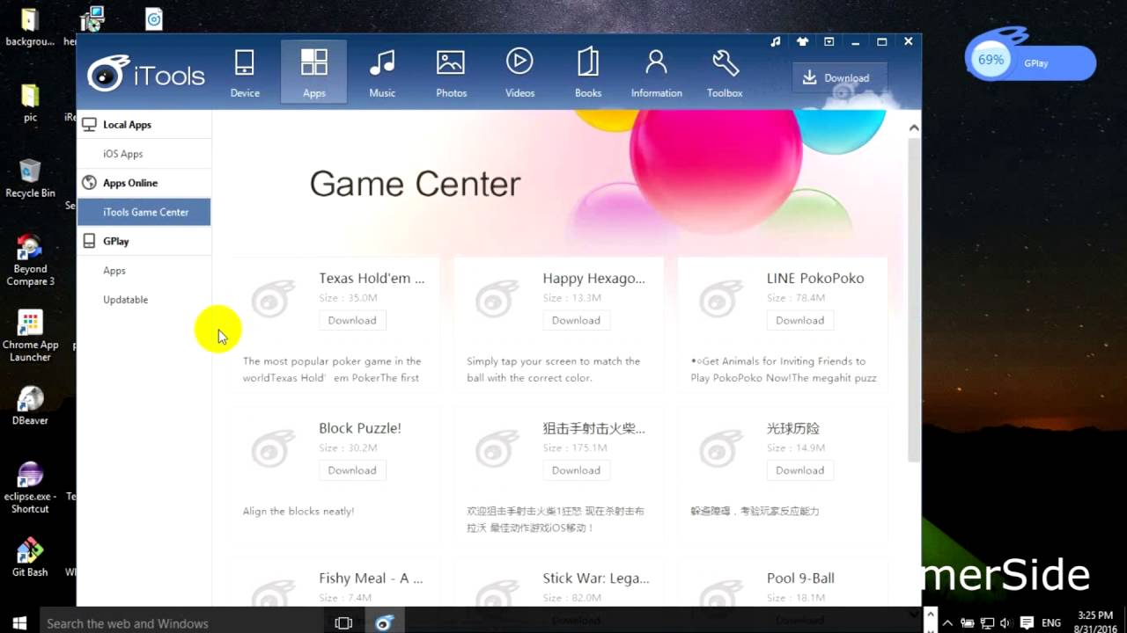Click Block Puzzle! app thumbnail
The width and height of the screenshot is (1127, 633).
click(274, 450)
